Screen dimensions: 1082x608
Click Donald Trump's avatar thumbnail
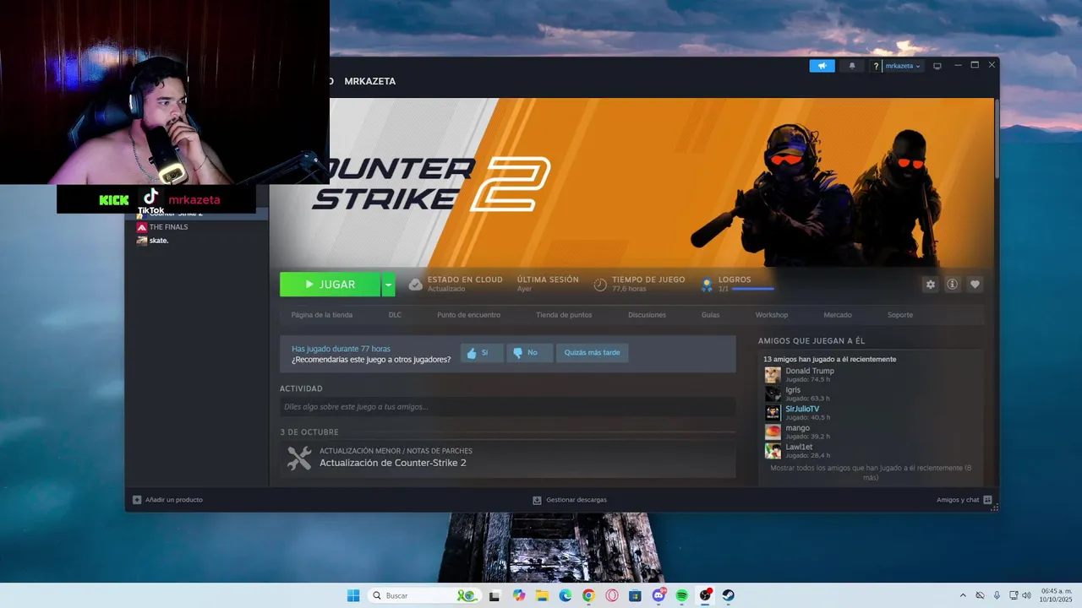tap(773, 375)
